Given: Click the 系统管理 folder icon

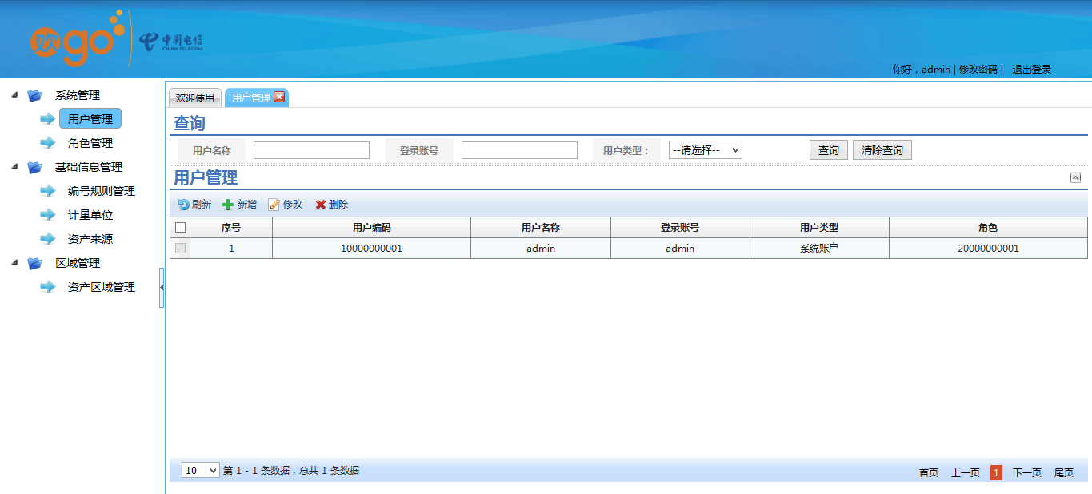Looking at the screenshot, I should (34, 96).
